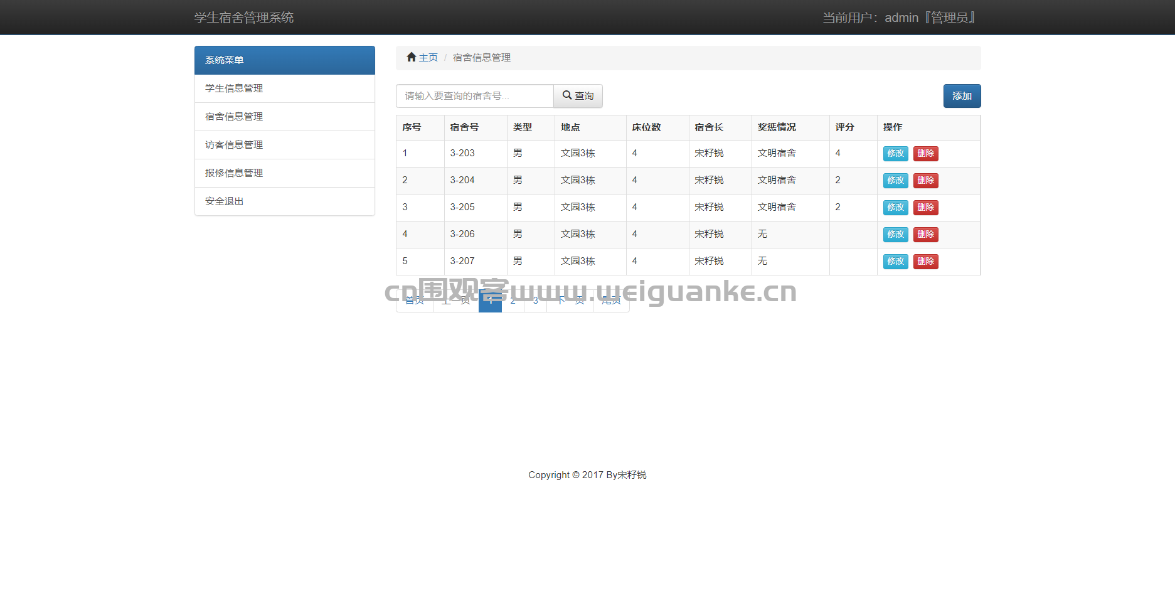Click the 系统菜单 panel header
The height and width of the screenshot is (603, 1175).
(285, 60)
